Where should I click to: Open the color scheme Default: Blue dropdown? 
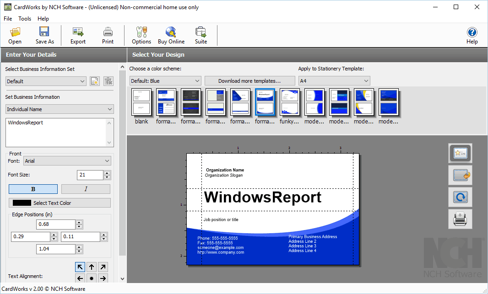(165, 81)
